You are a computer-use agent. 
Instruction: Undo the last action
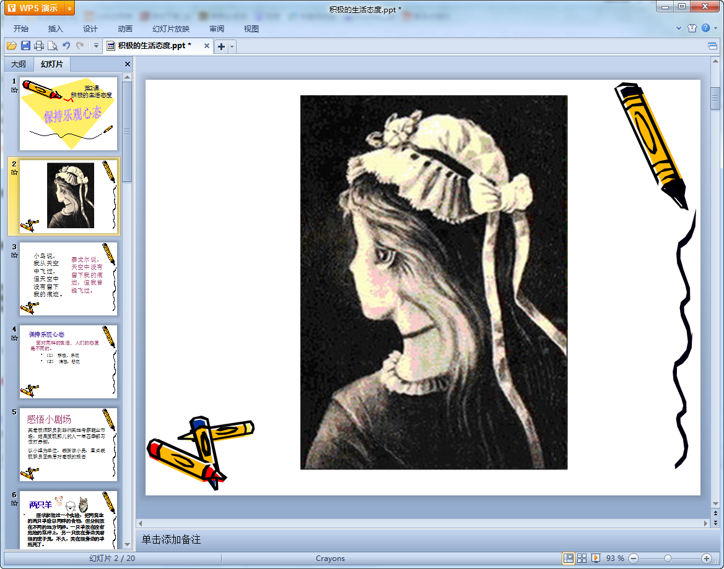click(66, 46)
